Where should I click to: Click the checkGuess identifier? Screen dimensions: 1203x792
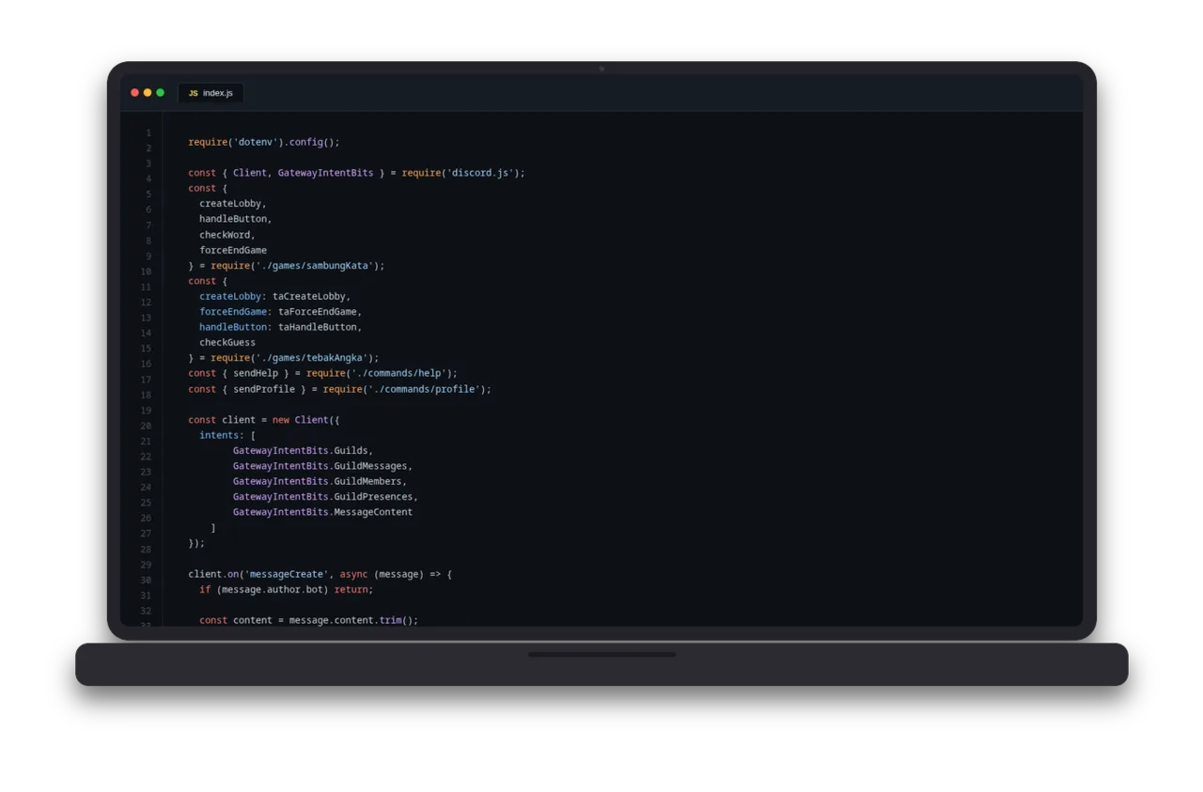coord(227,342)
